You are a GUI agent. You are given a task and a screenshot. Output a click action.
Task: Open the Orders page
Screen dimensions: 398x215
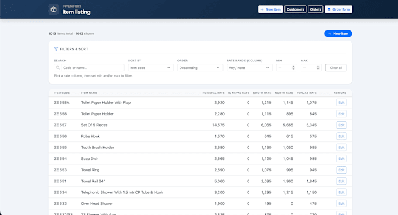tap(315, 9)
